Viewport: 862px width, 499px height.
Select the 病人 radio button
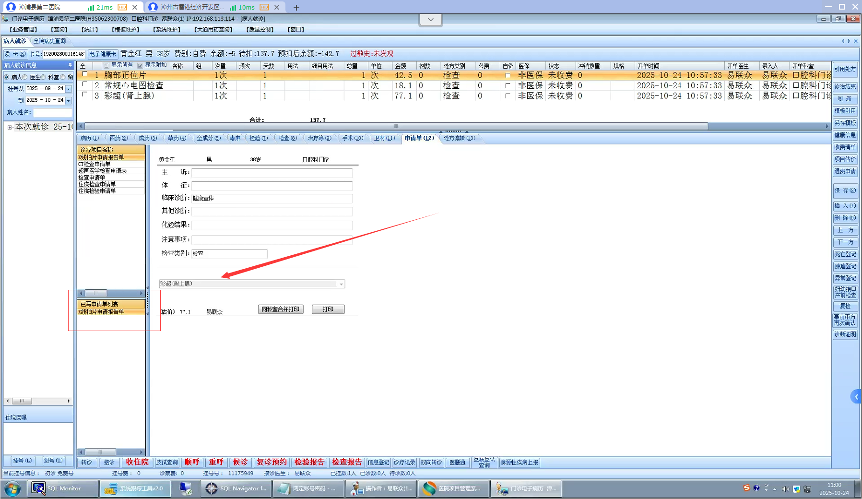coord(7,77)
